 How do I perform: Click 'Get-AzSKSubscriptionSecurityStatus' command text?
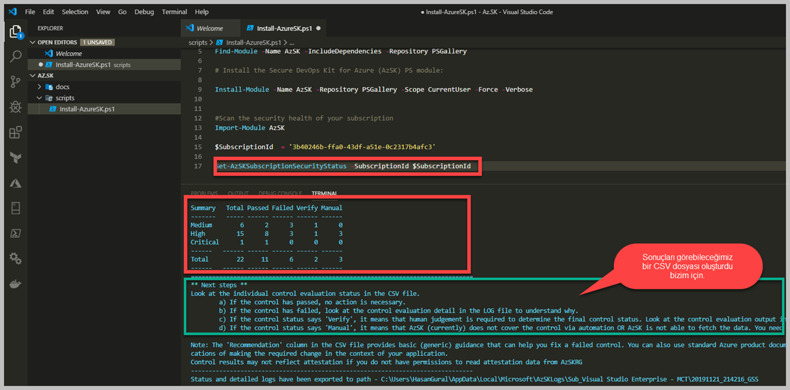point(280,166)
